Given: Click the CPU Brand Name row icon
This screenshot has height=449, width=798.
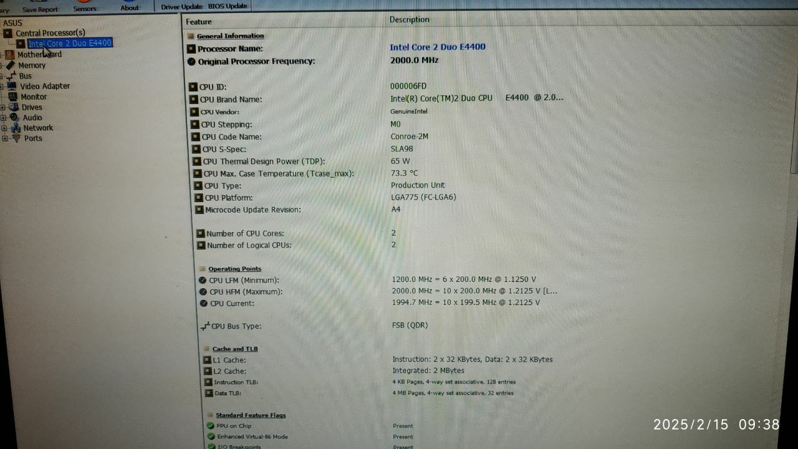Looking at the screenshot, I should click(194, 100).
